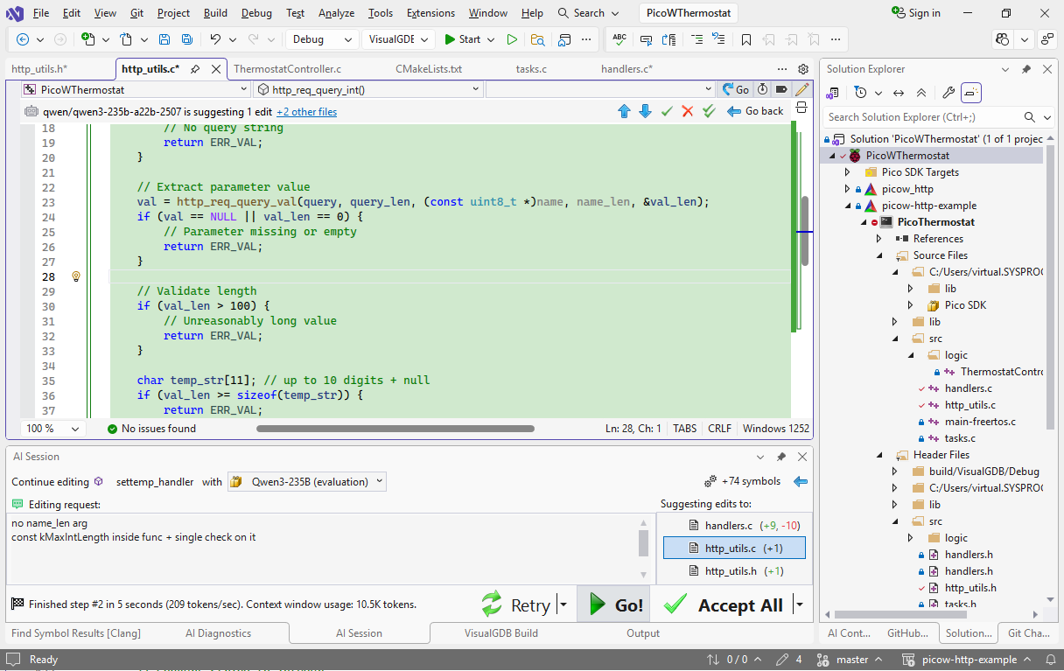Click the wrench properties icon in Solution Explorer
Image resolution: width=1064 pixels, height=671 pixels.
(x=948, y=93)
